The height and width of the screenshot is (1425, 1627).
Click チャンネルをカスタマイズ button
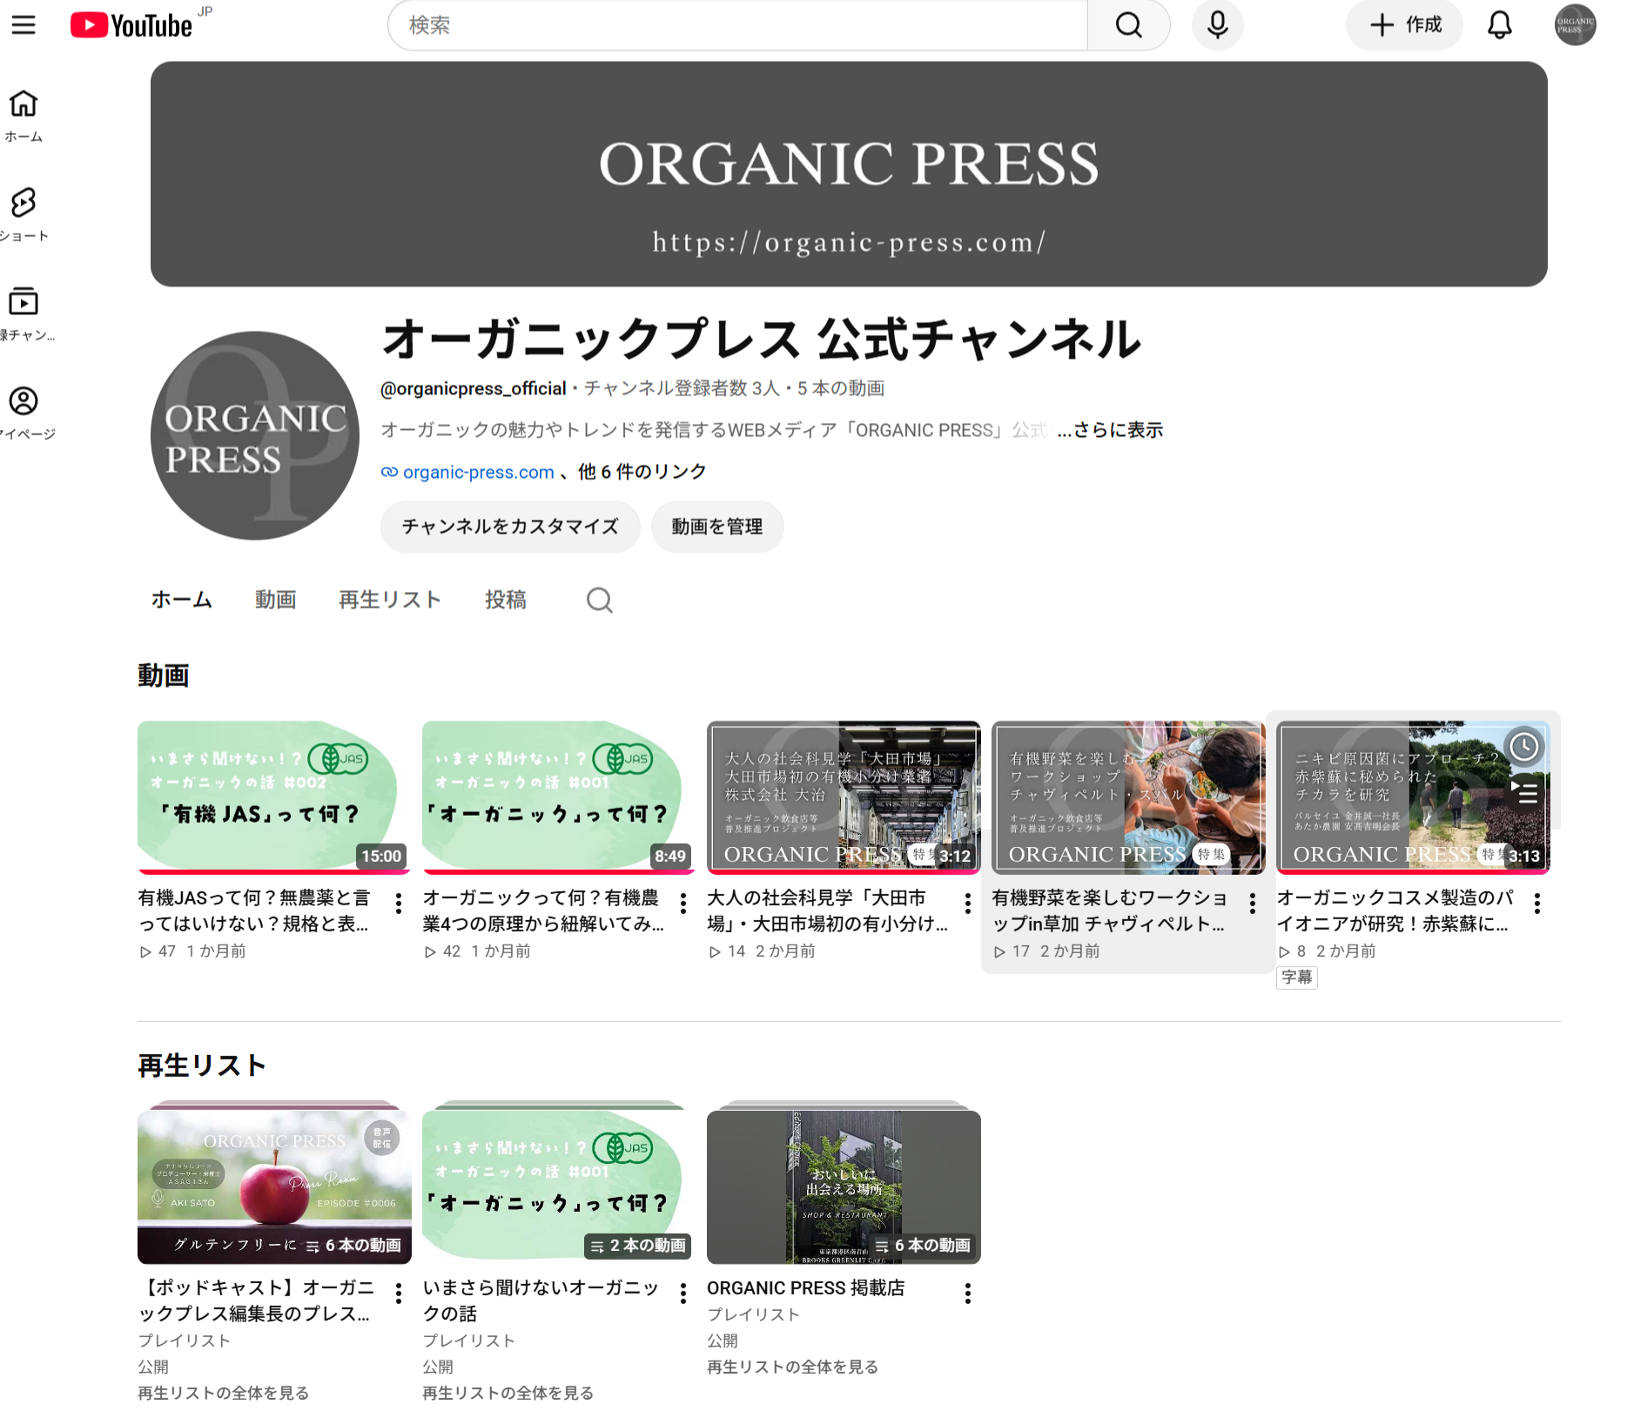tap(510, 527)
